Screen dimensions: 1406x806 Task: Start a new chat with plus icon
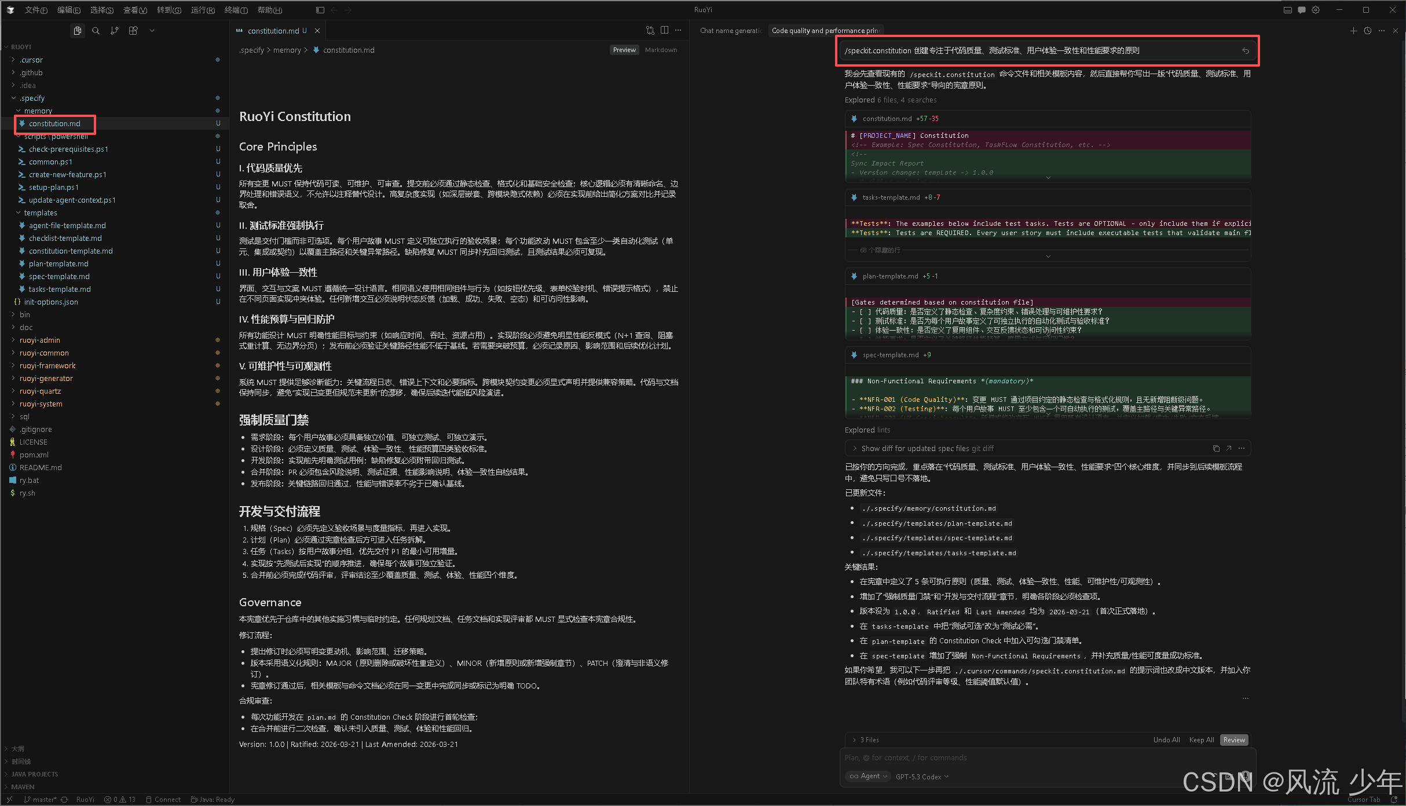tap(1353, 31)
